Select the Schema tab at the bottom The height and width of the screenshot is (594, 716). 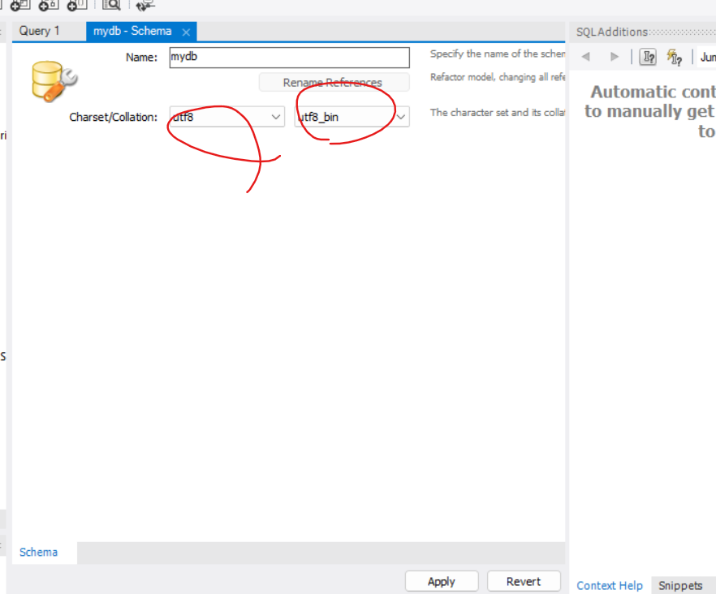point(39,552)
